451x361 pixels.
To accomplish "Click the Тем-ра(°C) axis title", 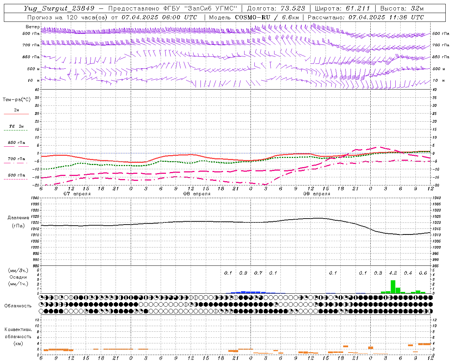I will coord(17,100).
